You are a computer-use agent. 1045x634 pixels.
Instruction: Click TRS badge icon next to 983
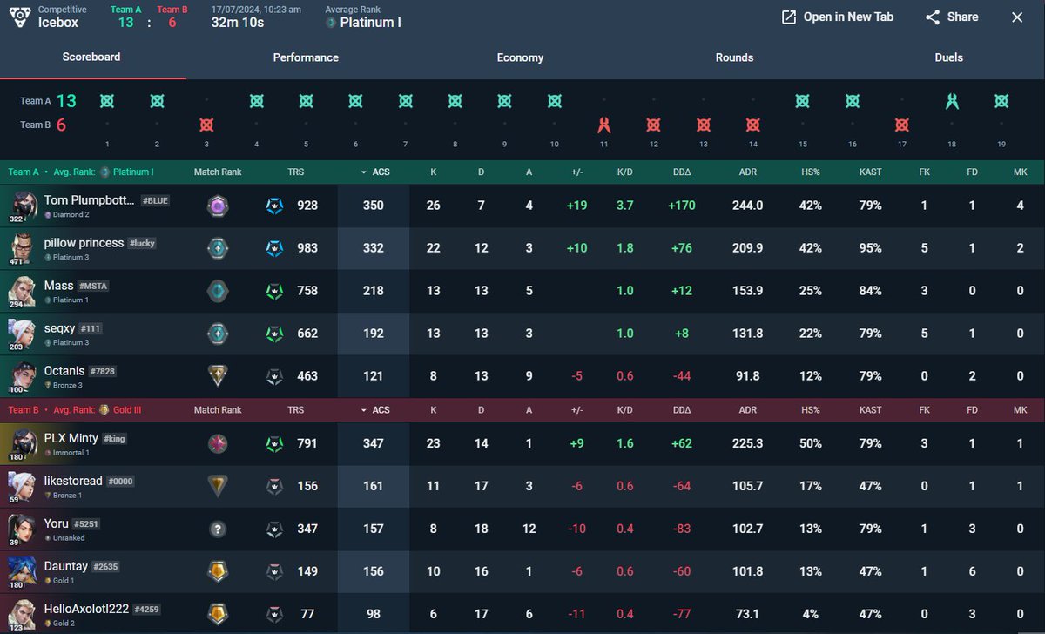[x=275, y=248]
